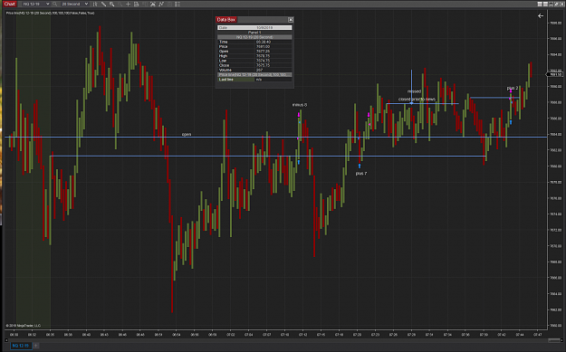Viewport: 566px width, 352px height.
Task: Click the left-pointing arrow near price axis
Action: point(541,16)
